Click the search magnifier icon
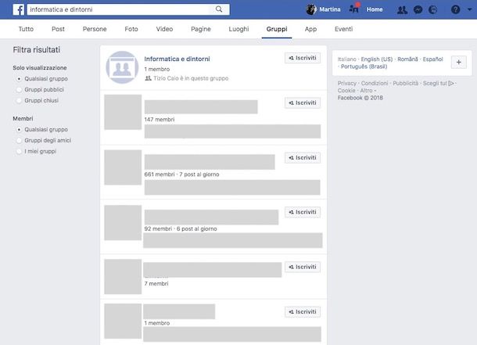Viewport: 477px width, 345px height. (219, 9)
